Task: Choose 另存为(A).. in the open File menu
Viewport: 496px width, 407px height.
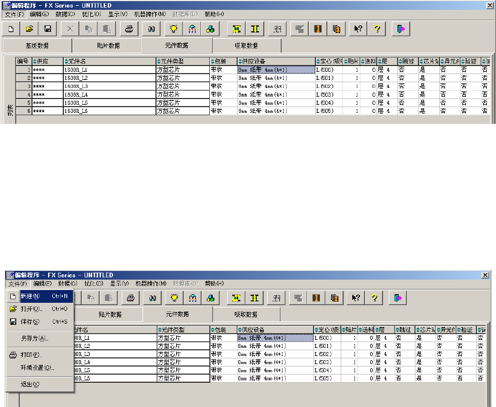Action: click(40, 339)
